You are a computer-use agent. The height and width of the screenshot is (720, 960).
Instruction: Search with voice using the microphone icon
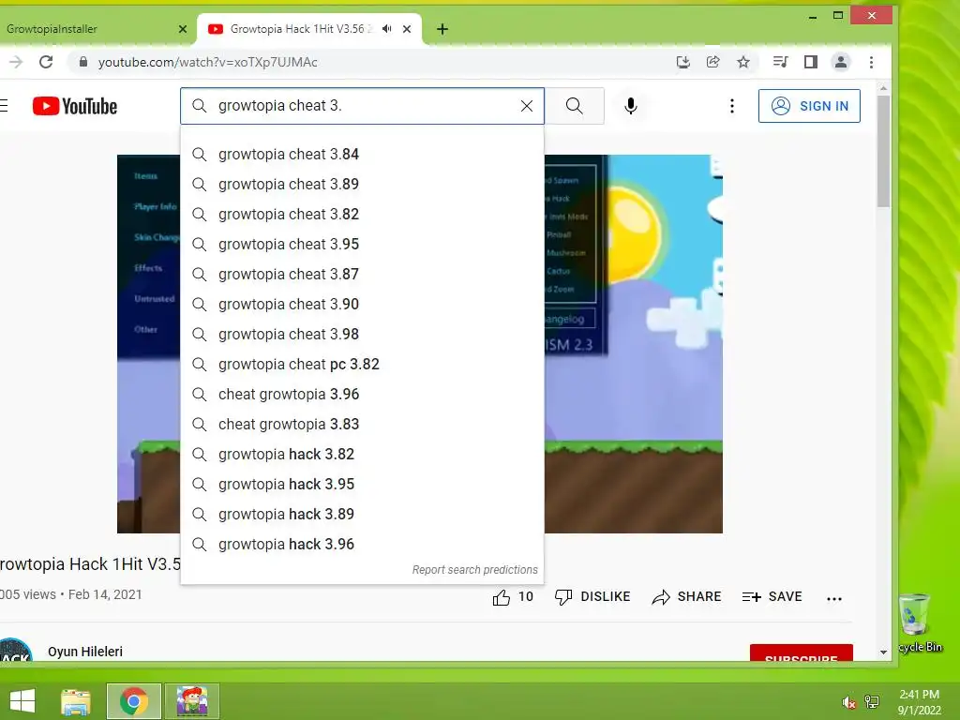(x=631, y=106)
